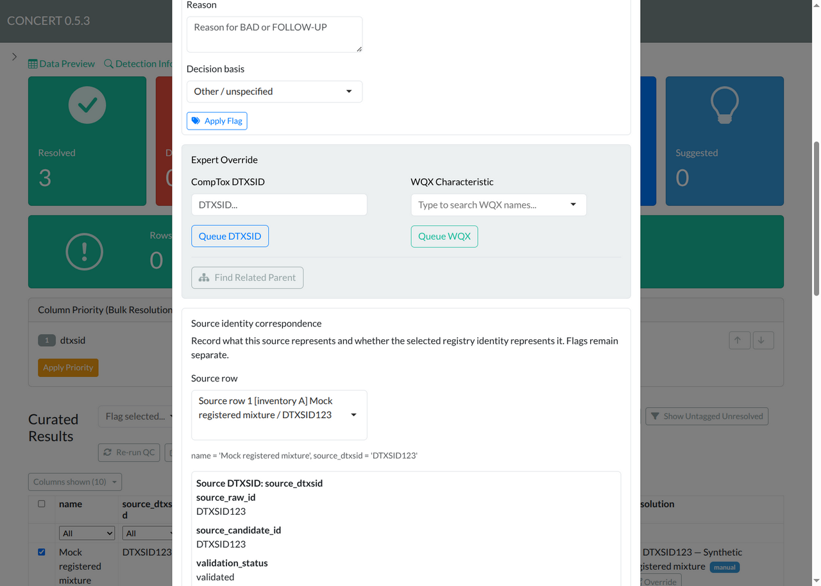Click the Data Preview table icon

click(33, 64)
